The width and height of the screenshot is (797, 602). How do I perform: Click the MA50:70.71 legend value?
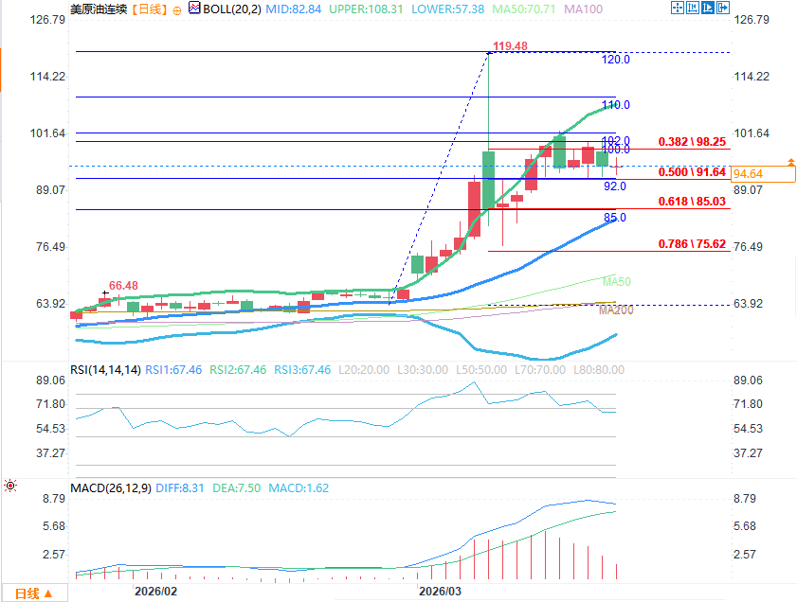click(523, 9)
